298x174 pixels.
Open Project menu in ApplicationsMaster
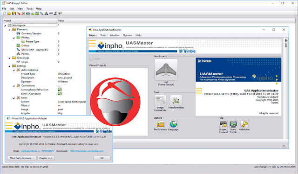coord(93,35)
